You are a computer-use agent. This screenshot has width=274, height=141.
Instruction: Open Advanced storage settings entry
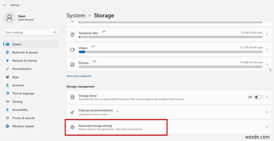point(169,127)
